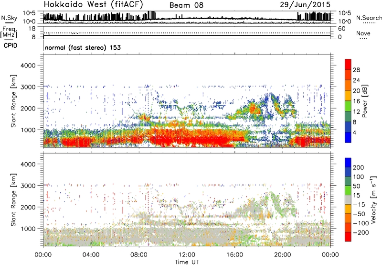382x265 pixels.
Task: Click the '20:00' time axis label
Action: (282, 255)
